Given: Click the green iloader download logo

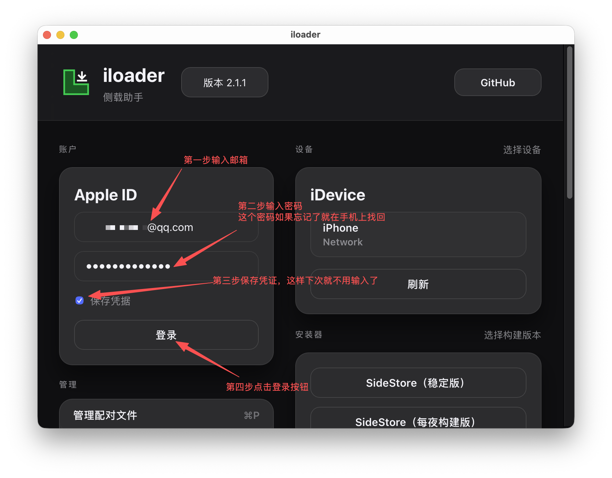Looking at the screenshot, I should 76,82.
